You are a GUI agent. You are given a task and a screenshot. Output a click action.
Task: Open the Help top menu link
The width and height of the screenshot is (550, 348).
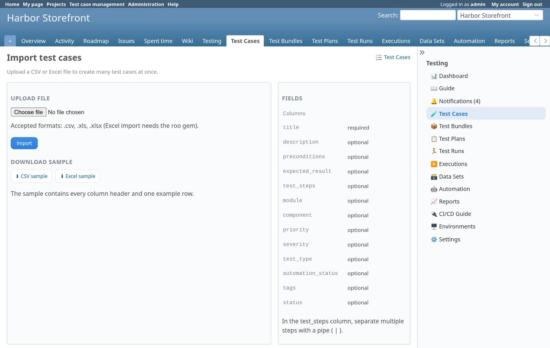pos(173,4)
